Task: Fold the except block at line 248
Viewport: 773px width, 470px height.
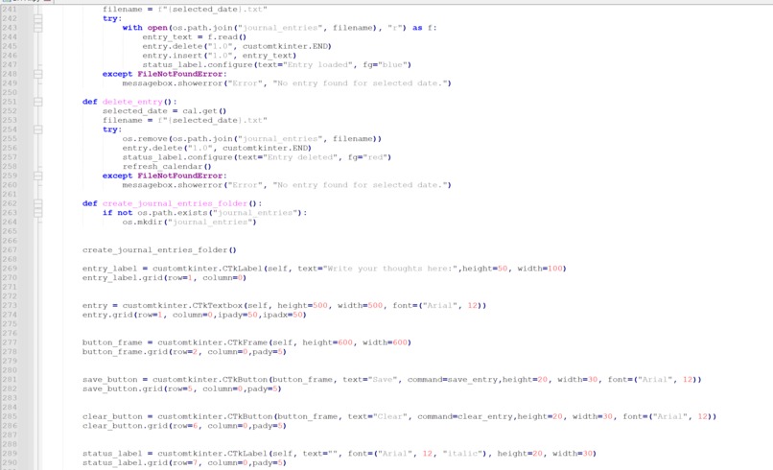Action: point(38,74)
